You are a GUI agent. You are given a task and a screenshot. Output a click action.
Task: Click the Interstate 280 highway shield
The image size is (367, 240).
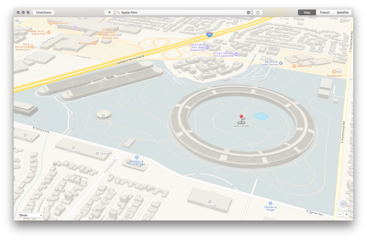pyautogui.click(x=209, y=35)
